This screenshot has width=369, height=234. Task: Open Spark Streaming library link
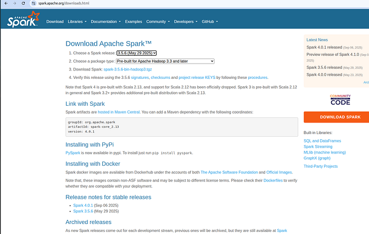[318, 147]
